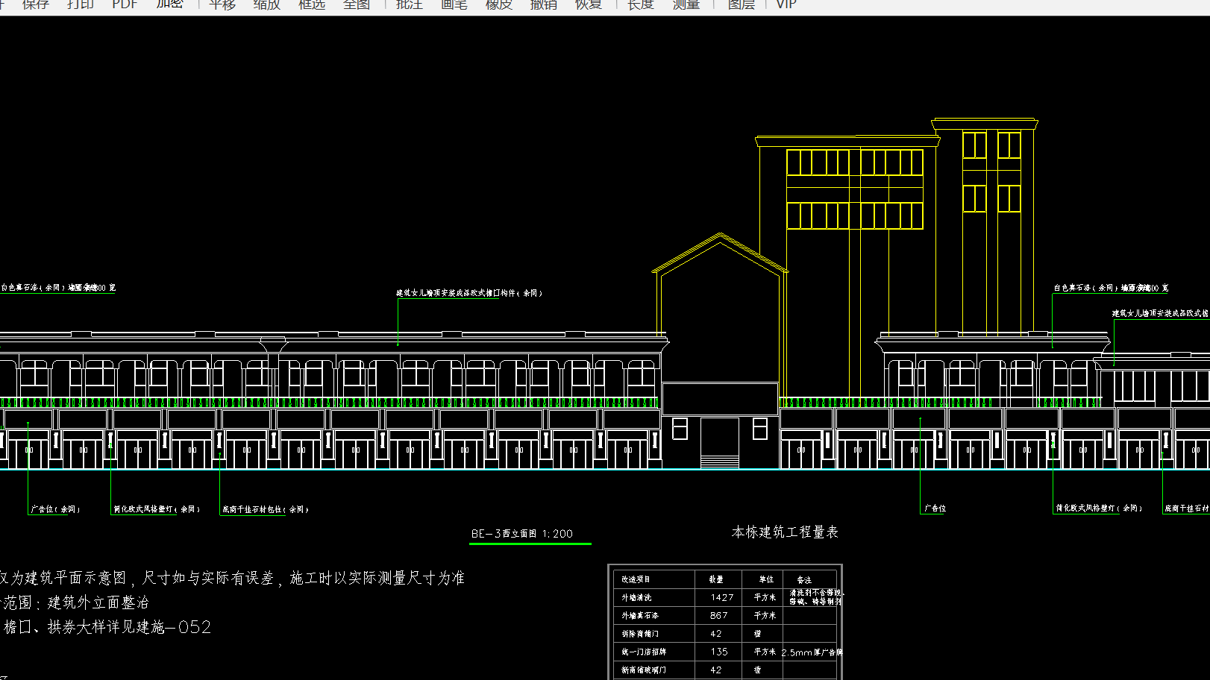The width and height of the screenshot is (1210, 680).
Task: Open the 测量 (Measure) tool
Action: [686, 4]
